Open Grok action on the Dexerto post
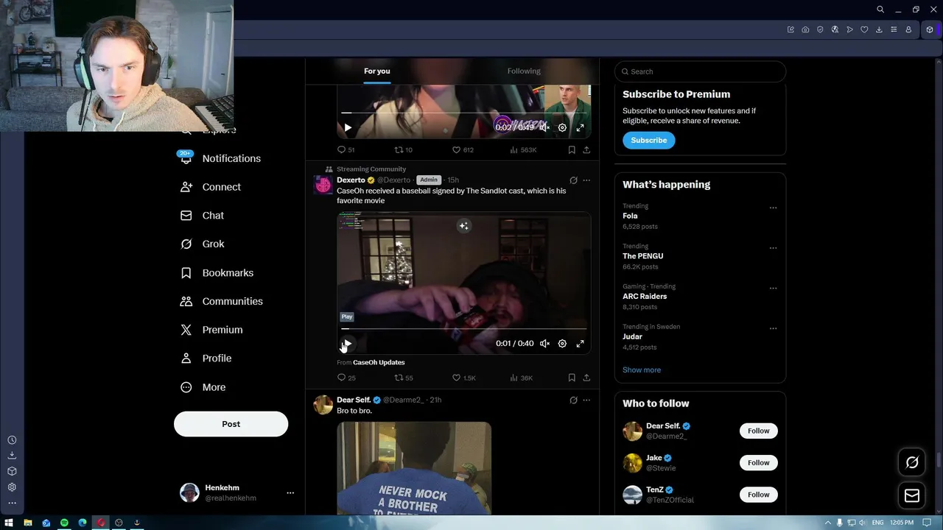The width and height of the screenshot is (943, 530). tap(573, 180)
